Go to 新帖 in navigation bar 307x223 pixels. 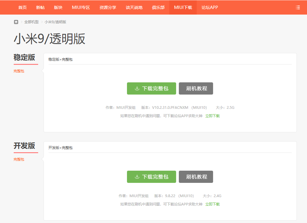(x=40, y=7)
